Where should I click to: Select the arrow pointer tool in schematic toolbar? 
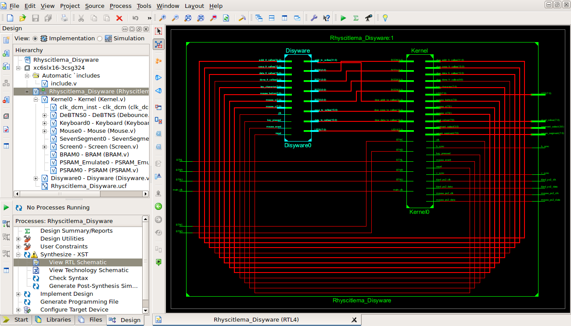158,31
